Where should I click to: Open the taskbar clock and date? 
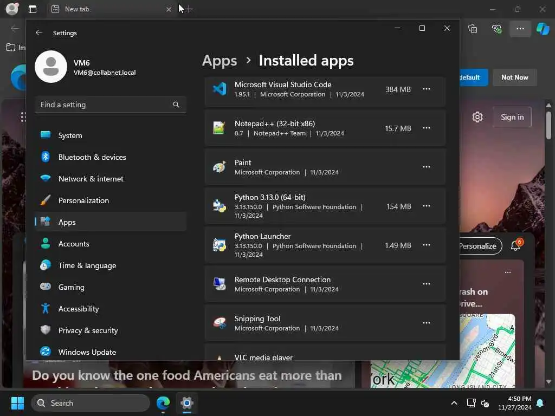coord(515,403)
